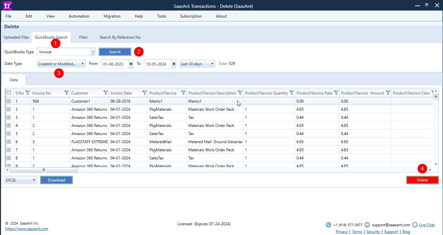Screen dimensions: 443x235
Task: Expand the QuickBooks Type Invoice dropdown
Action: coord(93,52)
